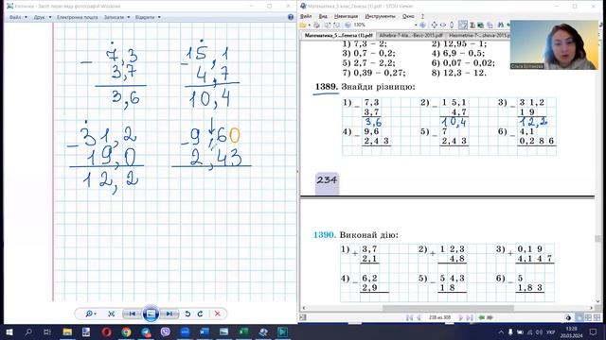Go to previous photo in viewer
Image resolution: width=606 pixels, height=340 pixels.
pyautogui.click(x=132, y=314)
